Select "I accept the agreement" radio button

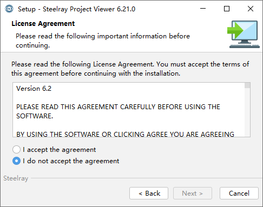[16, 150]
